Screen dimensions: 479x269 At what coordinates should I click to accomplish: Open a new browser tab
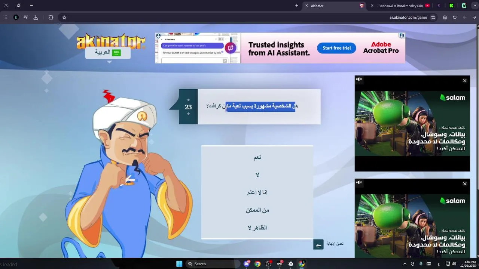(x=297, y=6)
